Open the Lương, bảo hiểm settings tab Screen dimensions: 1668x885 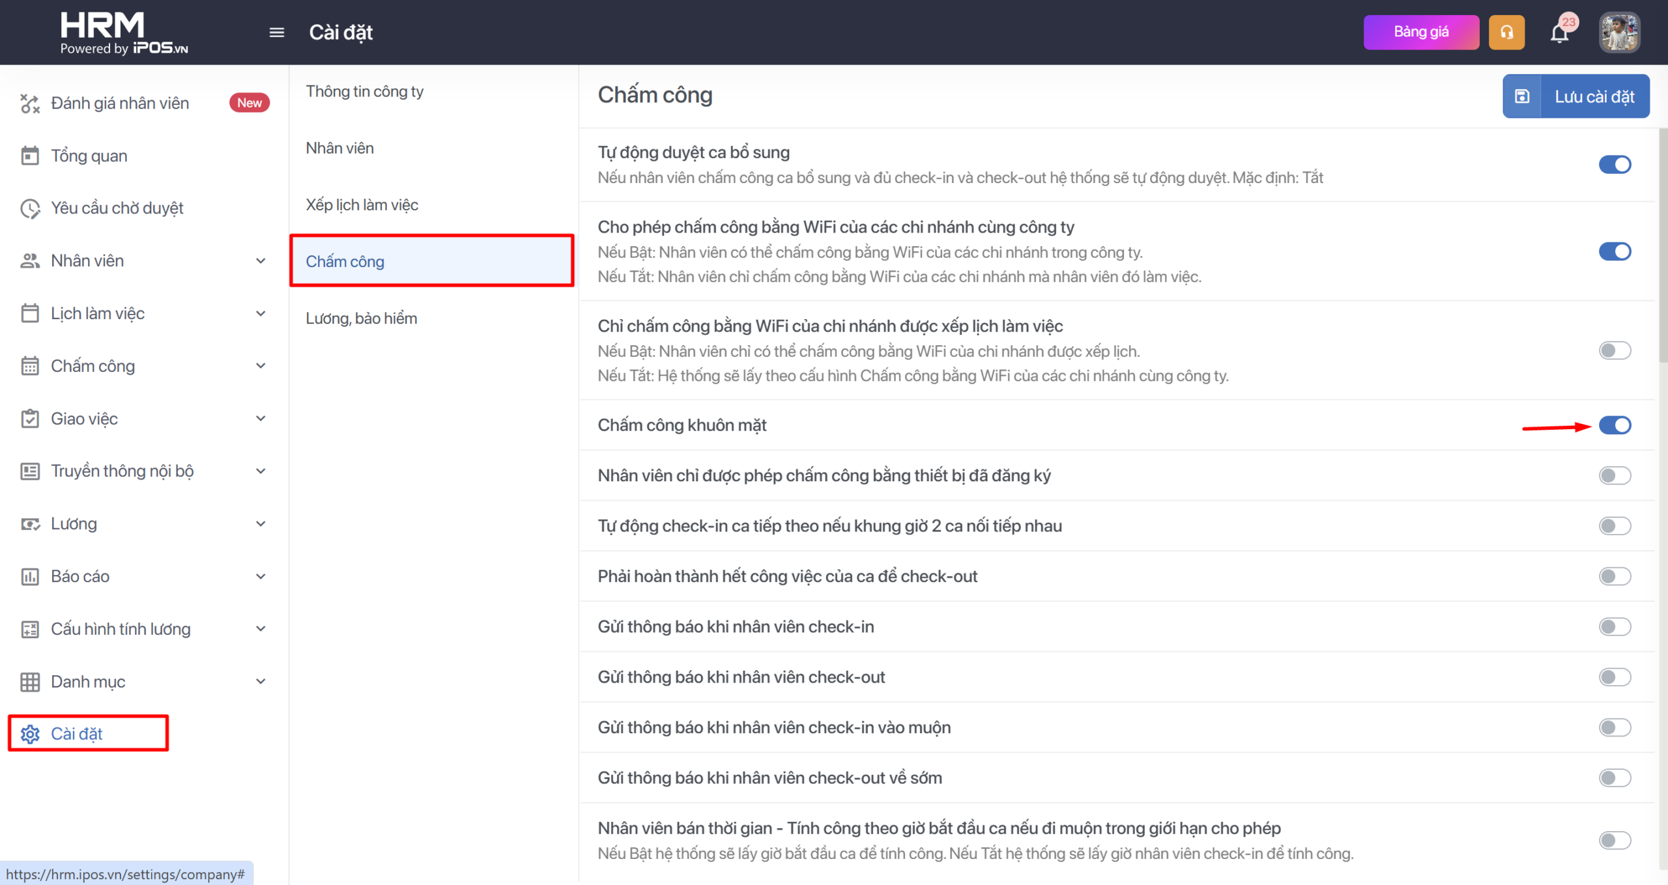[x=362, y=318]
